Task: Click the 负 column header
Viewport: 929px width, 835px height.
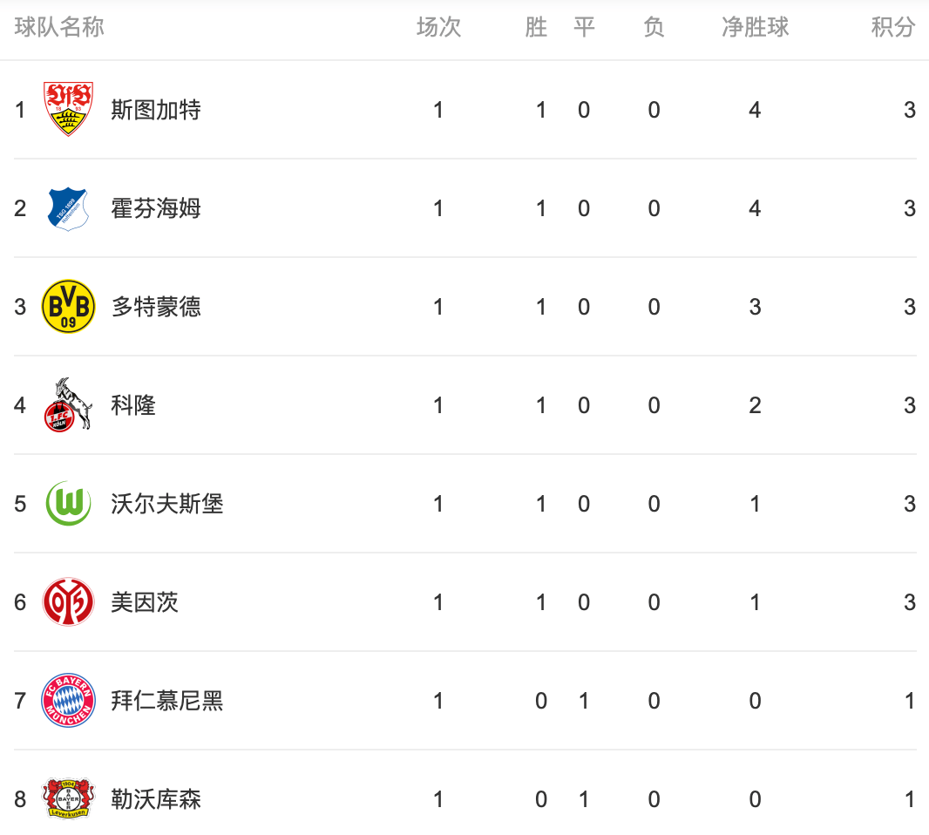Action: tap(654, 28)
